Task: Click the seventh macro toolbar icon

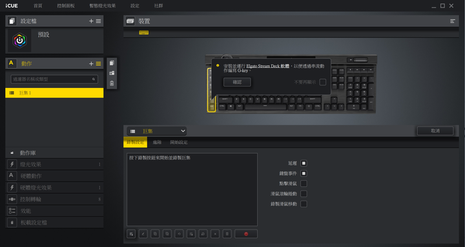Action: (x=203, y=234)
